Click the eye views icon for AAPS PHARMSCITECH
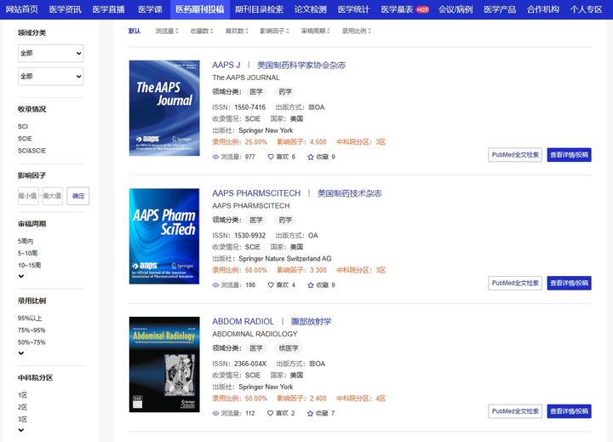 click(215, 285)
